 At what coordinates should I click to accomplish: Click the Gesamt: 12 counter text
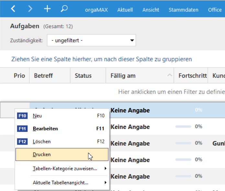point(58,26)
